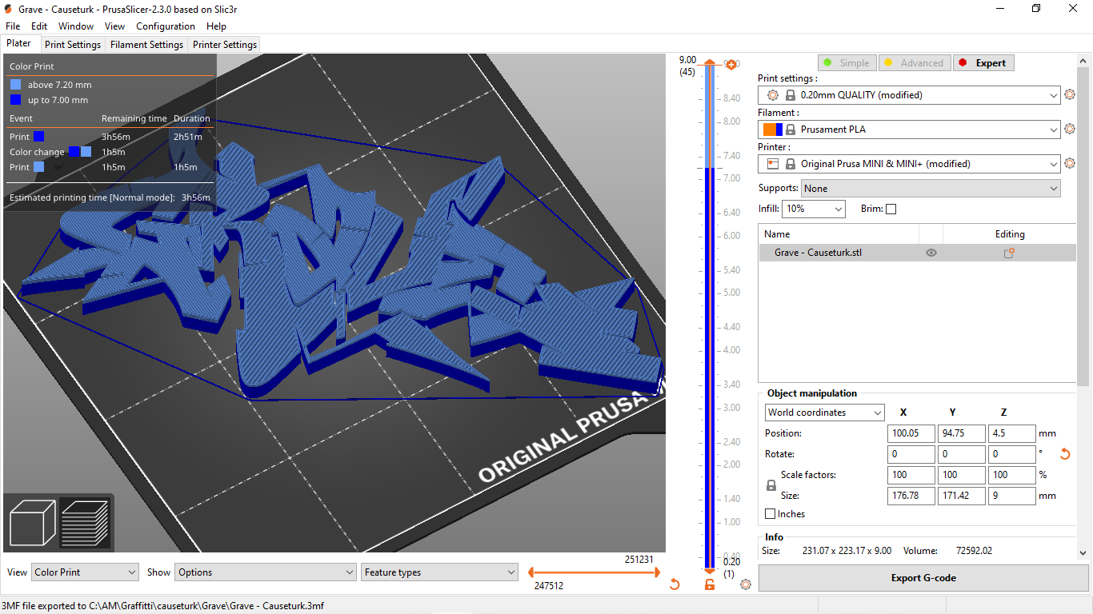Open the gear beside the Print settings preset

coord(1070,95)
